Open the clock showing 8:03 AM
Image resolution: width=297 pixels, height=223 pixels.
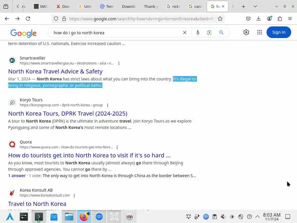pos(271,217)
